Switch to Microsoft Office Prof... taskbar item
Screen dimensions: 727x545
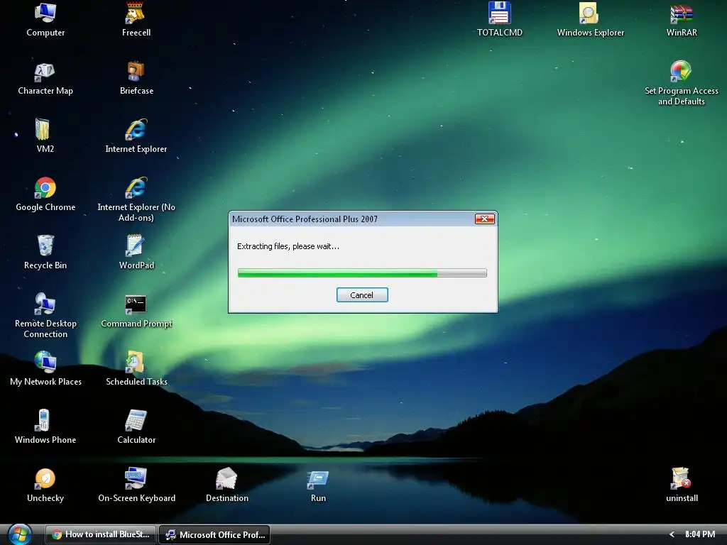pos(214,534)
